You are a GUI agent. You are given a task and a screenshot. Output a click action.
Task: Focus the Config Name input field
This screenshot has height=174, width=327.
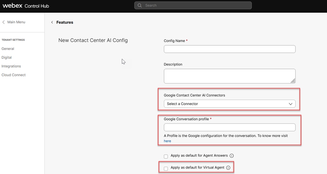229,49
